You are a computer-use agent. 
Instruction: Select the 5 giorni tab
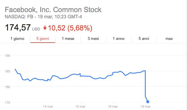tap(43, 39)
